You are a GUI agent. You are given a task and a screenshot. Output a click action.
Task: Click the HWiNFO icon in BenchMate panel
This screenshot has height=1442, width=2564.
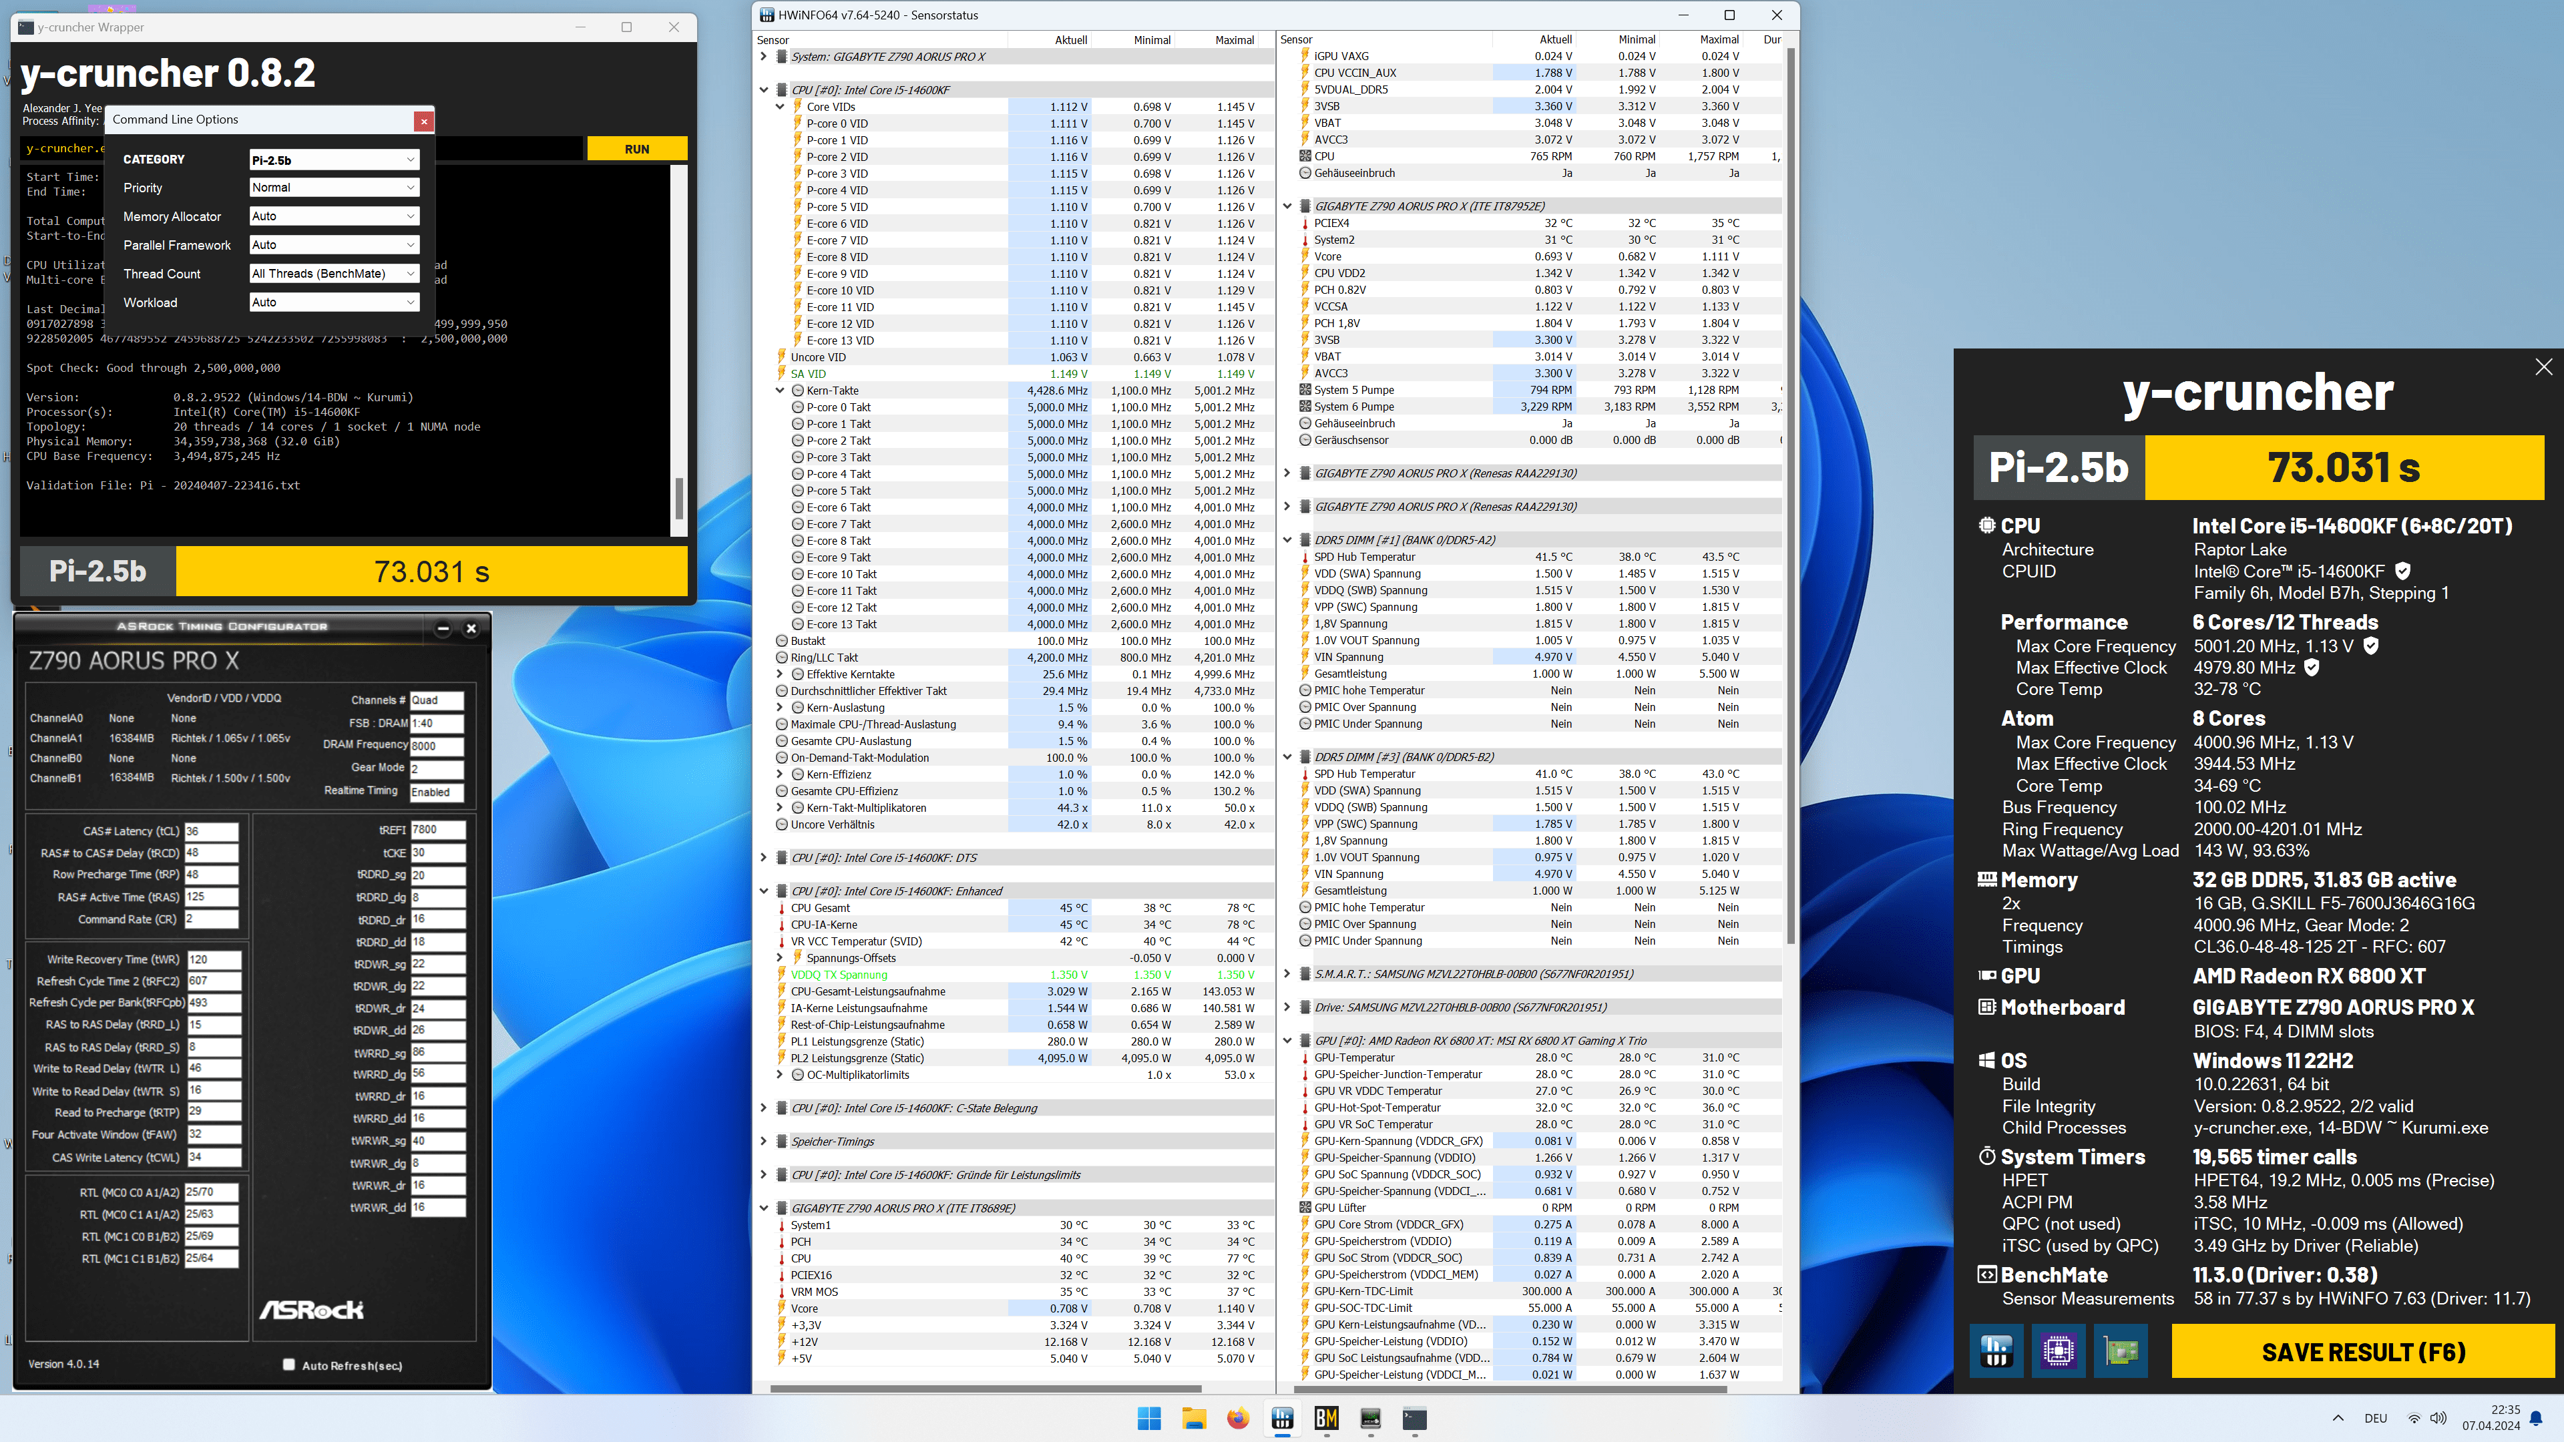pyautogui.click(x=1996, y=1351)
